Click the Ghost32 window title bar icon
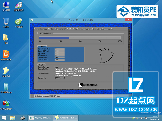 32,20
